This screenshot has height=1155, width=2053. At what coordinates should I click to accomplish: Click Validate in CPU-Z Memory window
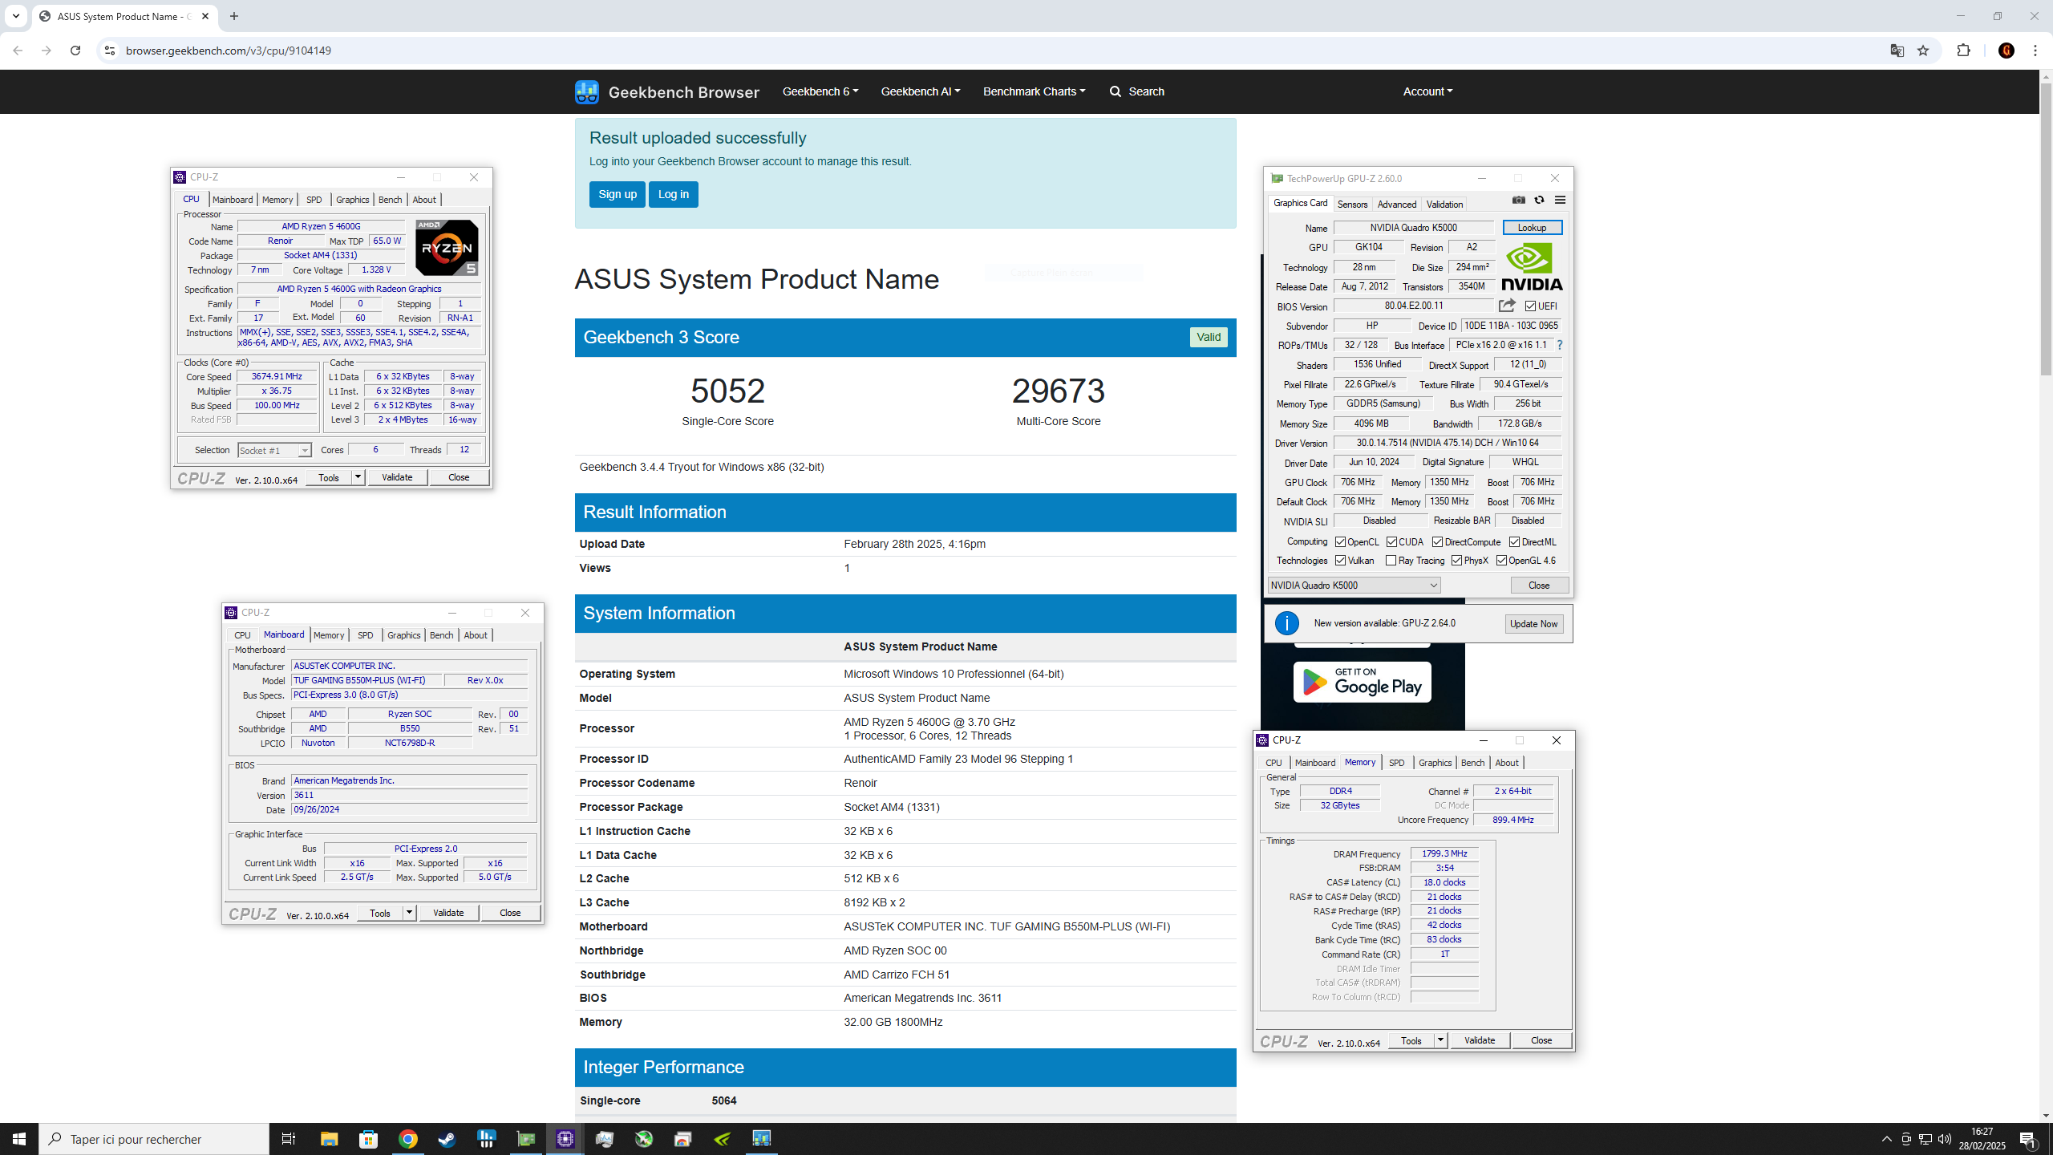pos(1480,1040)
